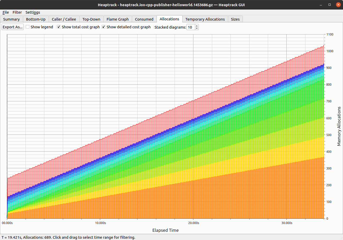Decrease Stacked diagrams with down arrow
343x240 pixels.
coord(196,28)
